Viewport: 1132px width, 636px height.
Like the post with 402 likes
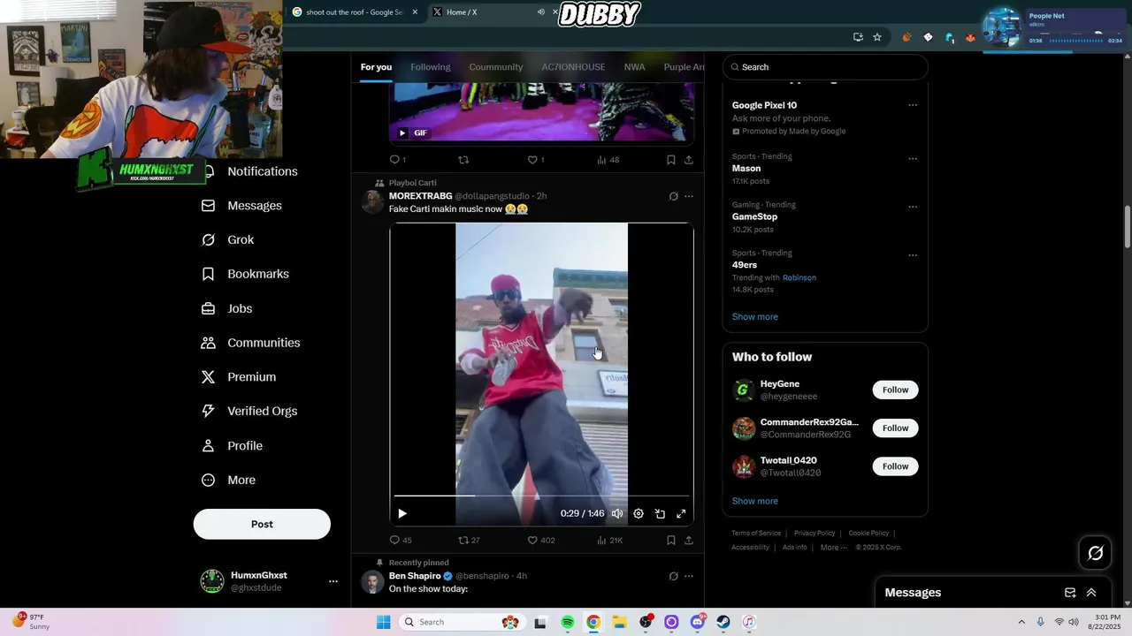click(541, 540)
